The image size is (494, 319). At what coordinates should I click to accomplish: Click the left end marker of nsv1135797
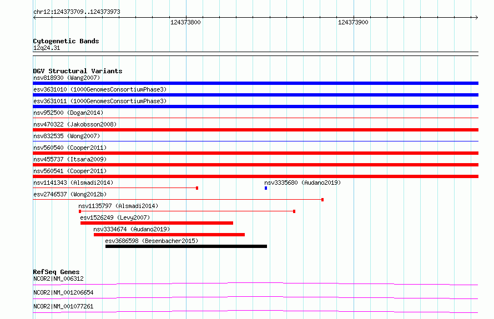(80, 211)
